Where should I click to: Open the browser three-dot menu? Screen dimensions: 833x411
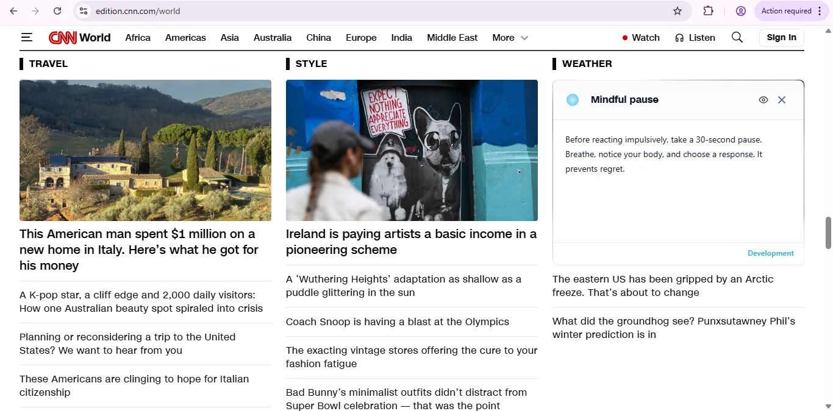820,10
